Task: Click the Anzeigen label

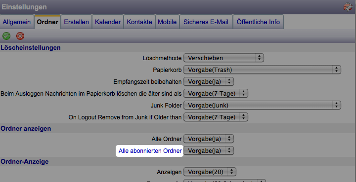Action: click(x=169, y=172)
